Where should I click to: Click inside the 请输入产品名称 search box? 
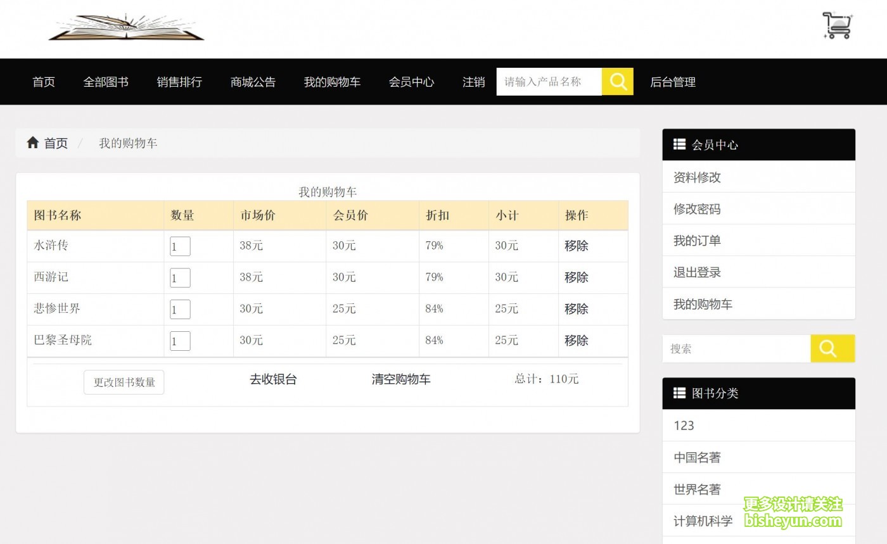pyautogui.click(x=549, y=81)
